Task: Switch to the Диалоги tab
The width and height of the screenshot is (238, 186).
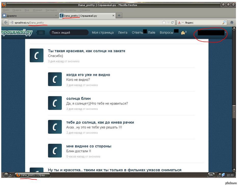Action: [x=30, y=16]
